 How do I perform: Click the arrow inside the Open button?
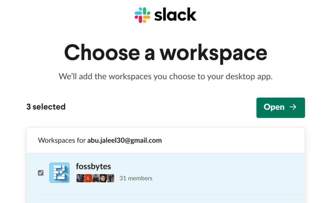click(x=293, y=107)
